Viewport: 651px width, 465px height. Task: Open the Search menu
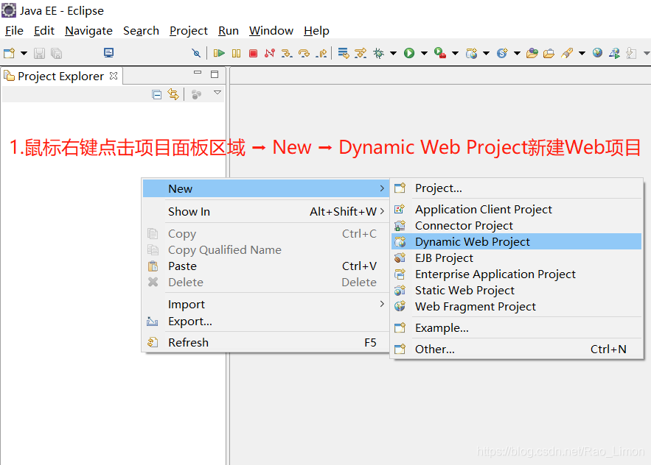141,31
